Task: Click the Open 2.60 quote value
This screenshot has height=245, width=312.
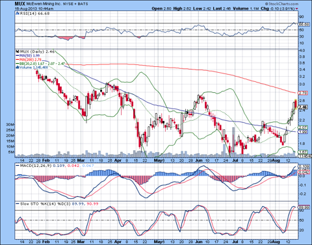Action: (x=161, y=8)
